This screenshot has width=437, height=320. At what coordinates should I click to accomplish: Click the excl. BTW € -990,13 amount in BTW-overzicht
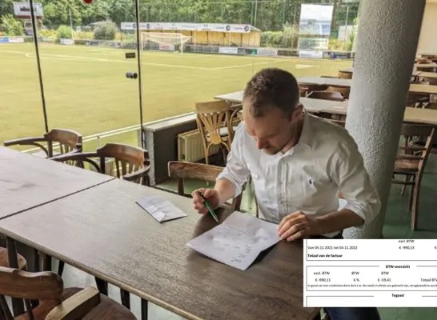[323, 280]
